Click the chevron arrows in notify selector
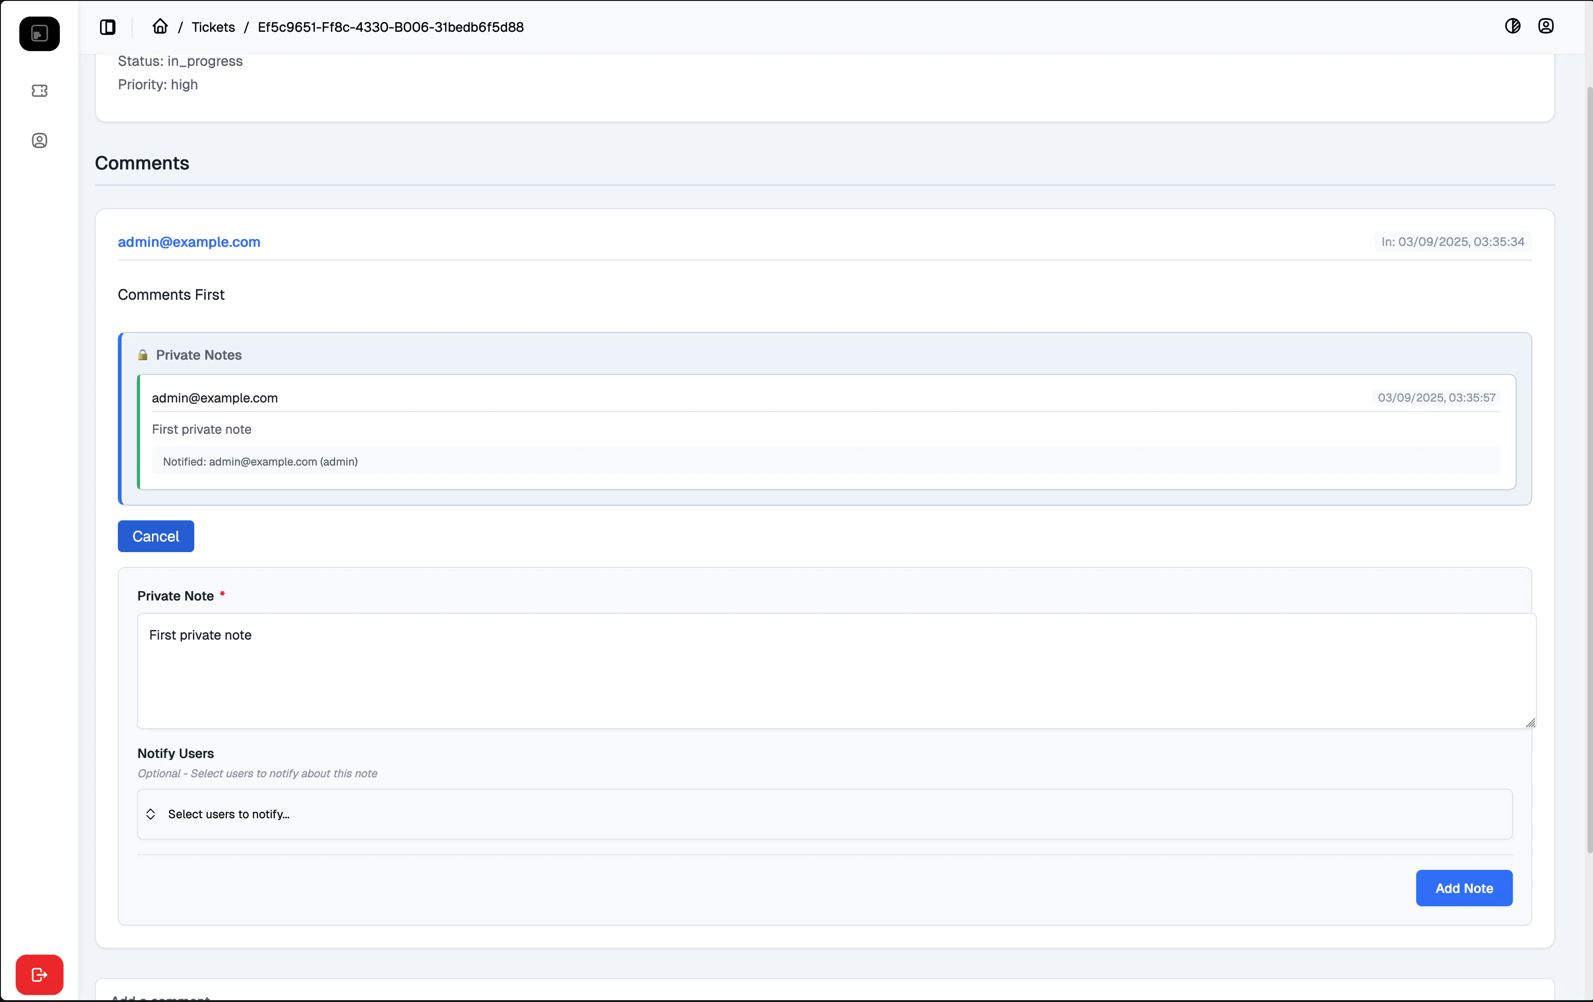This screenshot has height=1002, width=1593. (151, 814)
